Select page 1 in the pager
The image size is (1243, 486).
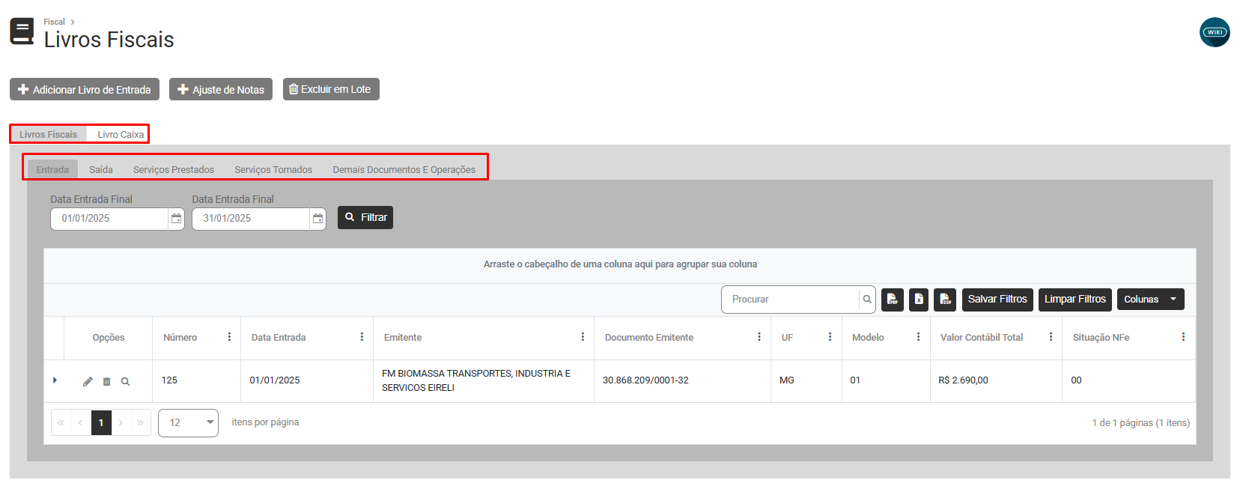point(101,422)
